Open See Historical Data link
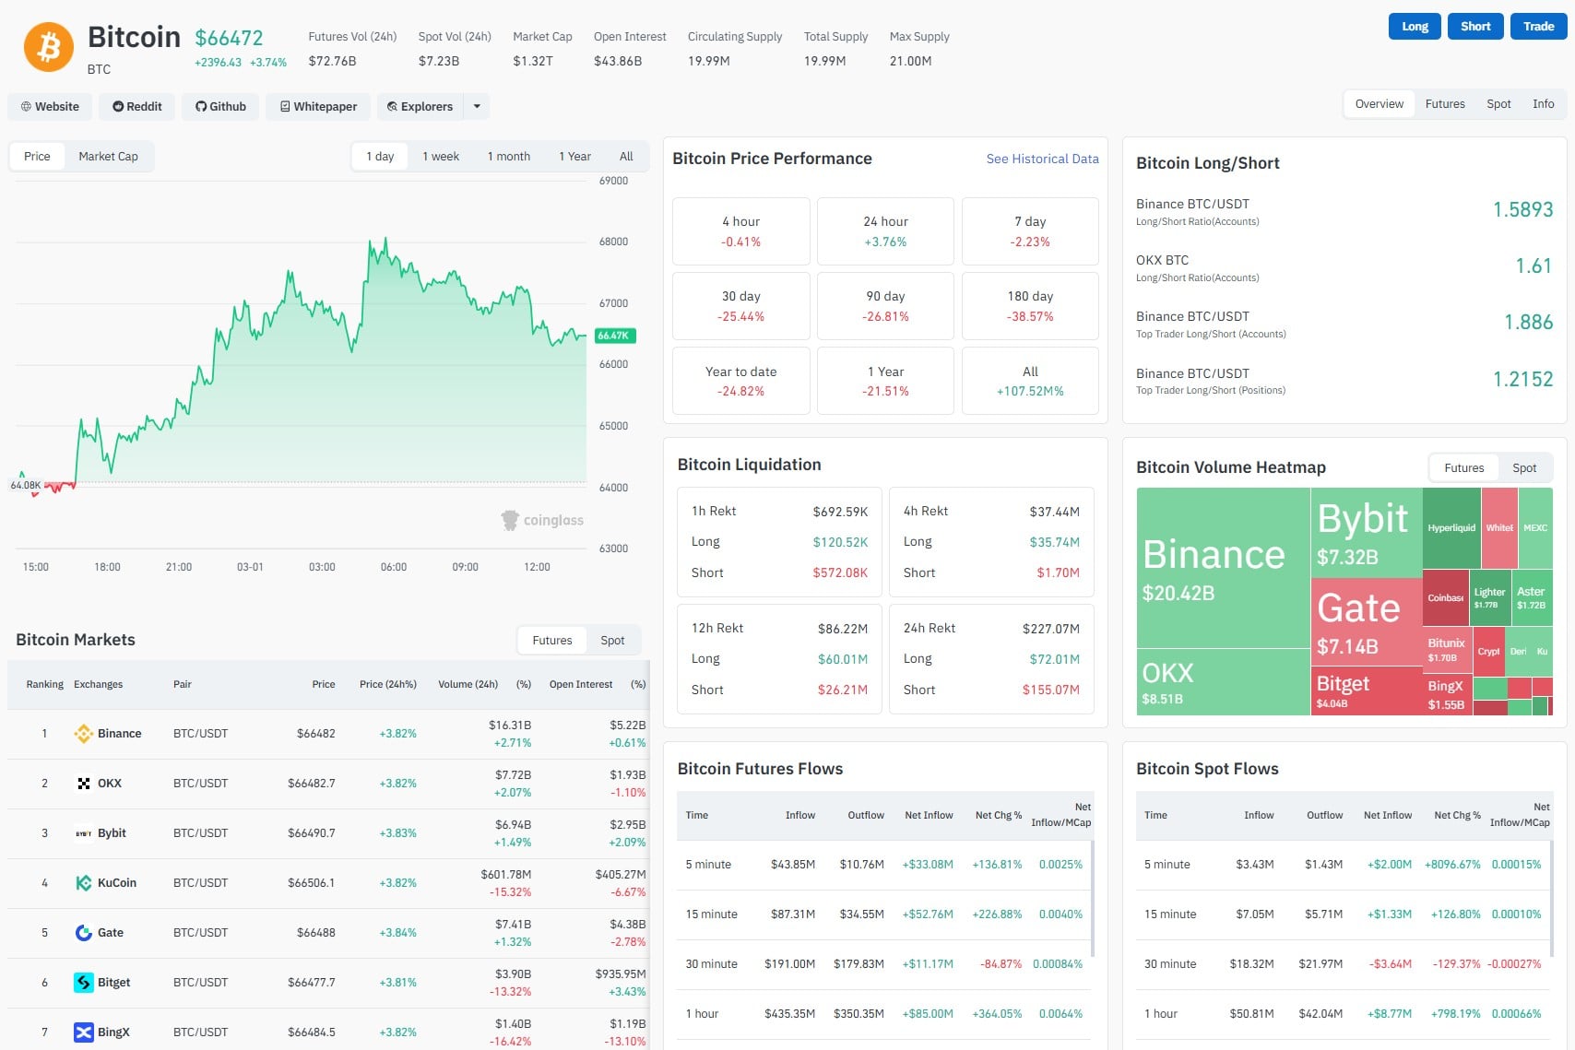The width and height of the screenshot is (1575, 1050). coord(1042,159)
